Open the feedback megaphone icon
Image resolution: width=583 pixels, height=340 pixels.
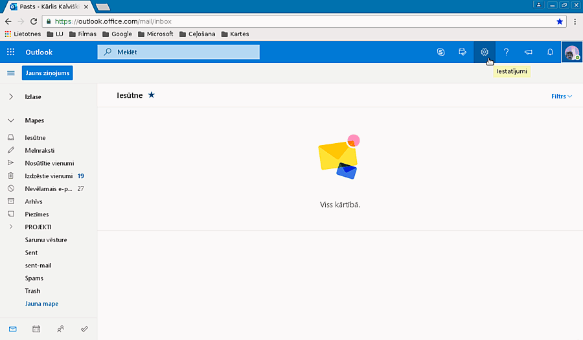click(x=528, y=52)
